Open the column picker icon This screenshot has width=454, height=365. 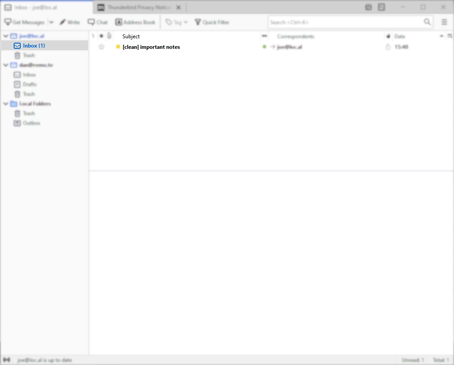(x=450, y=36)
